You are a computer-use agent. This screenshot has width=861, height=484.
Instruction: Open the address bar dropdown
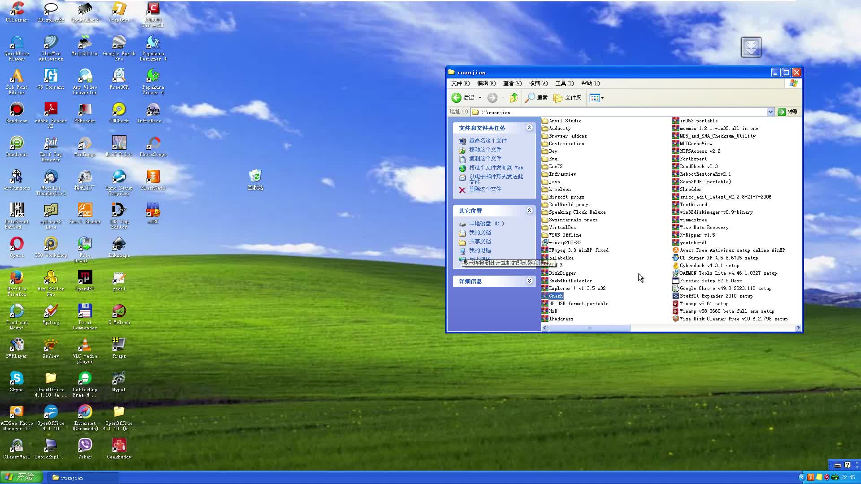click(770, 112)
